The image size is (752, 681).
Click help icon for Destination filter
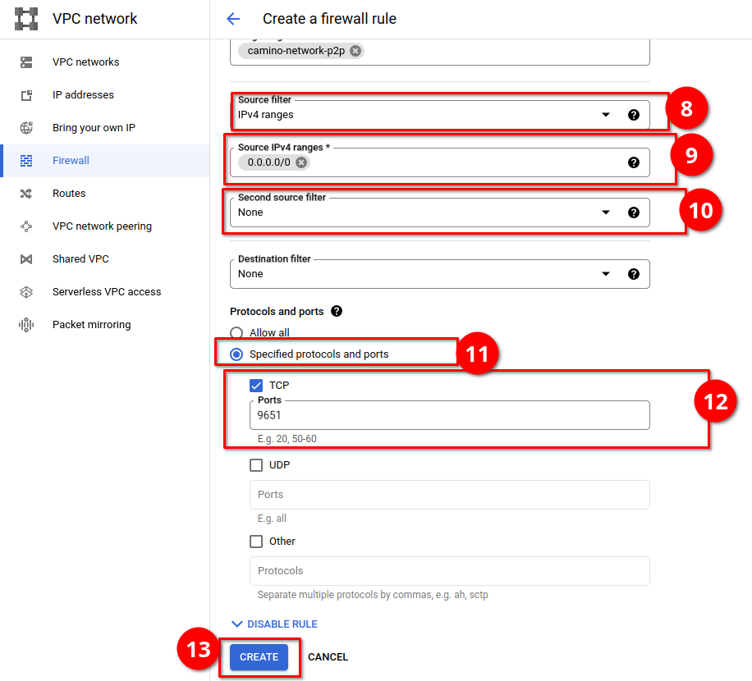(x=633, y=274)
